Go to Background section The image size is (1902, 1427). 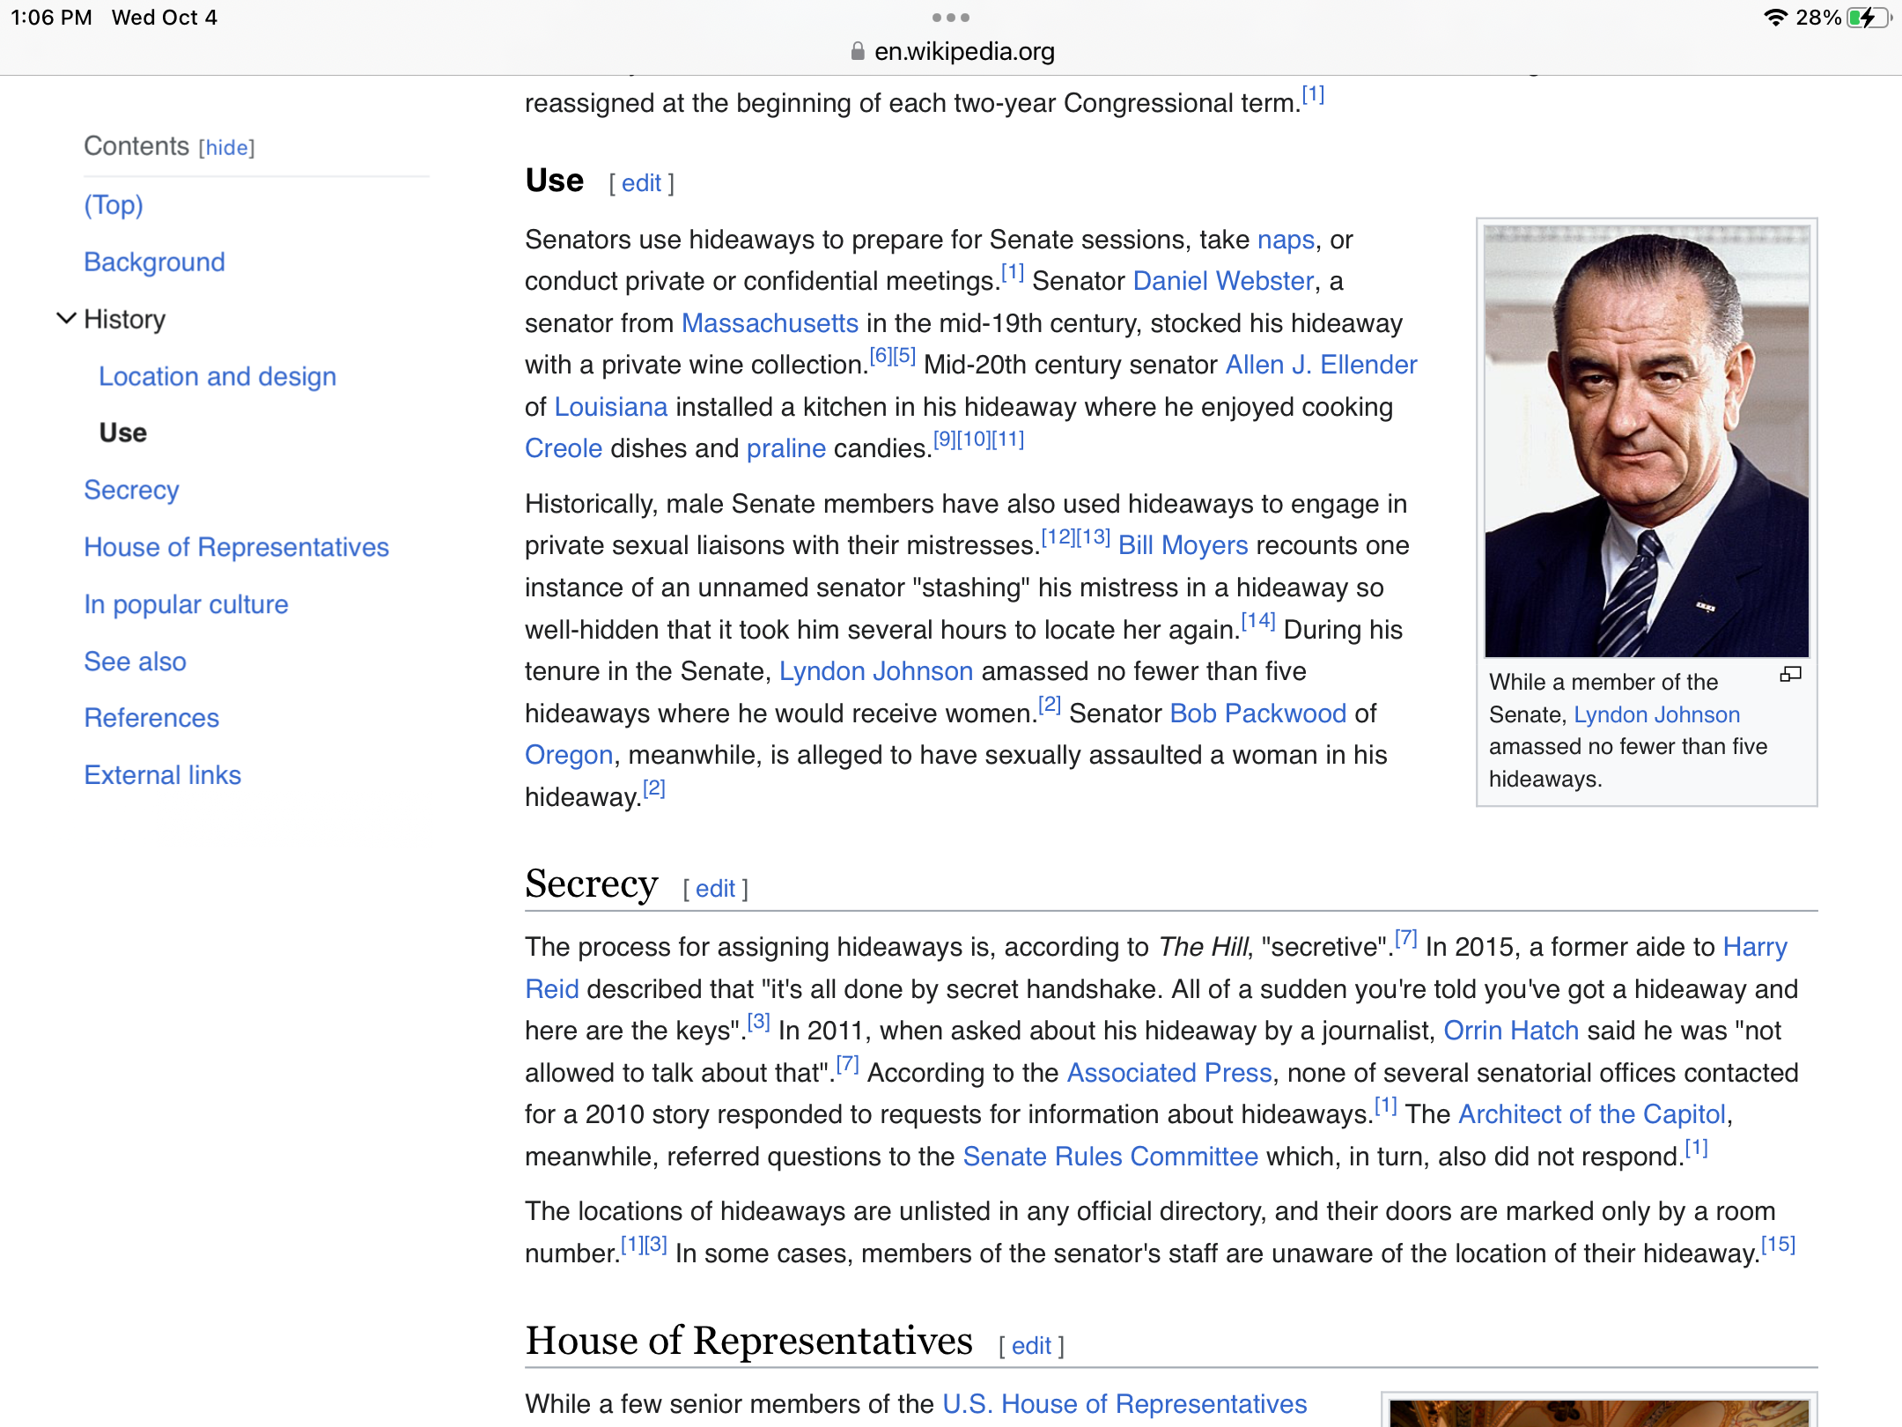[154, 262]
